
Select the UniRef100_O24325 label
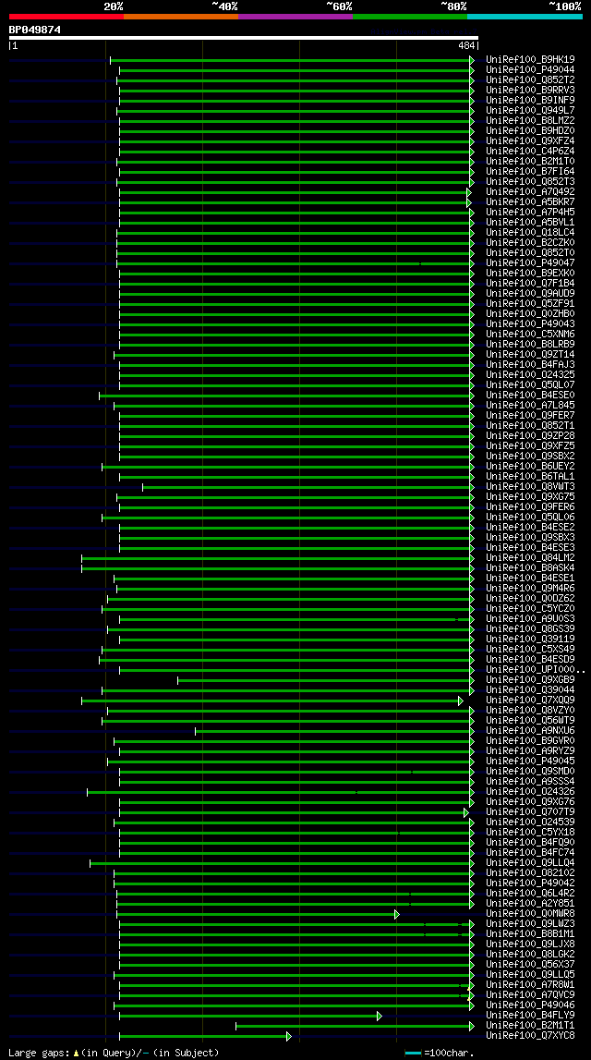[x=530, y=374]
